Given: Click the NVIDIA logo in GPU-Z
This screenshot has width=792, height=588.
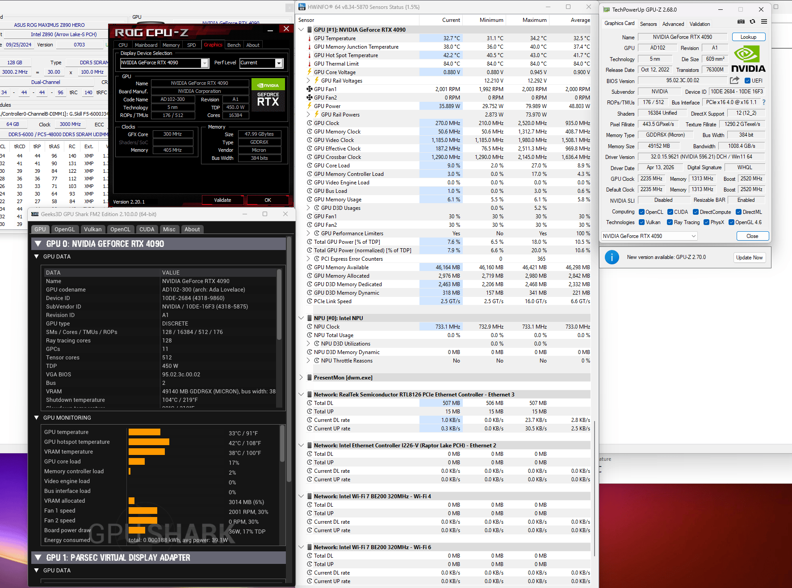Looking at the screenshot, I should pyautogui.click(x=748, y=59).
